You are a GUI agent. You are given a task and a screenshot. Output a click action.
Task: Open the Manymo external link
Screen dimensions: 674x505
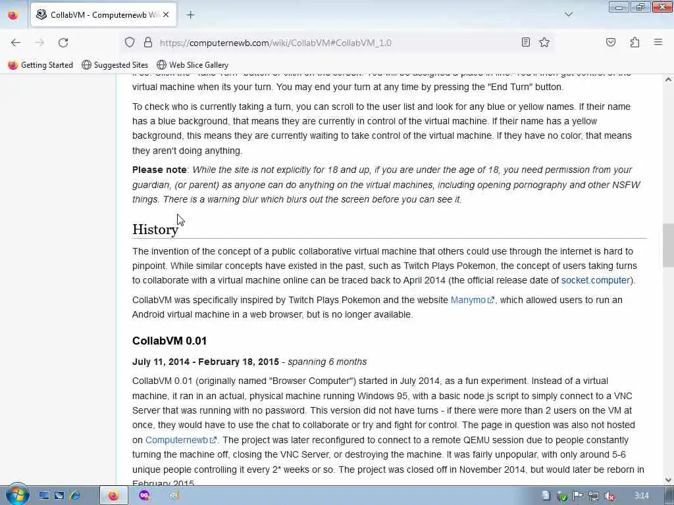click(473, 300)
